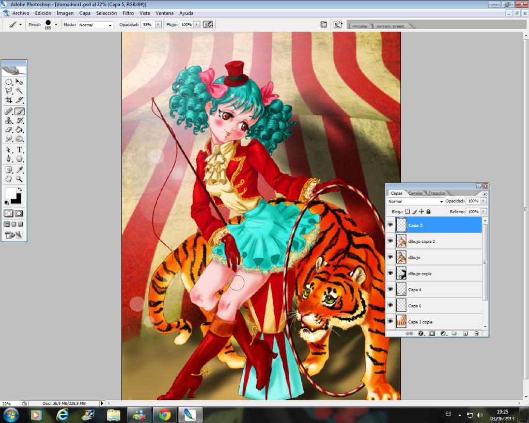Viewport: 529px width, 423px height.
Task: Toggle lock transparent pixels for layer
Action: (407, 212)
